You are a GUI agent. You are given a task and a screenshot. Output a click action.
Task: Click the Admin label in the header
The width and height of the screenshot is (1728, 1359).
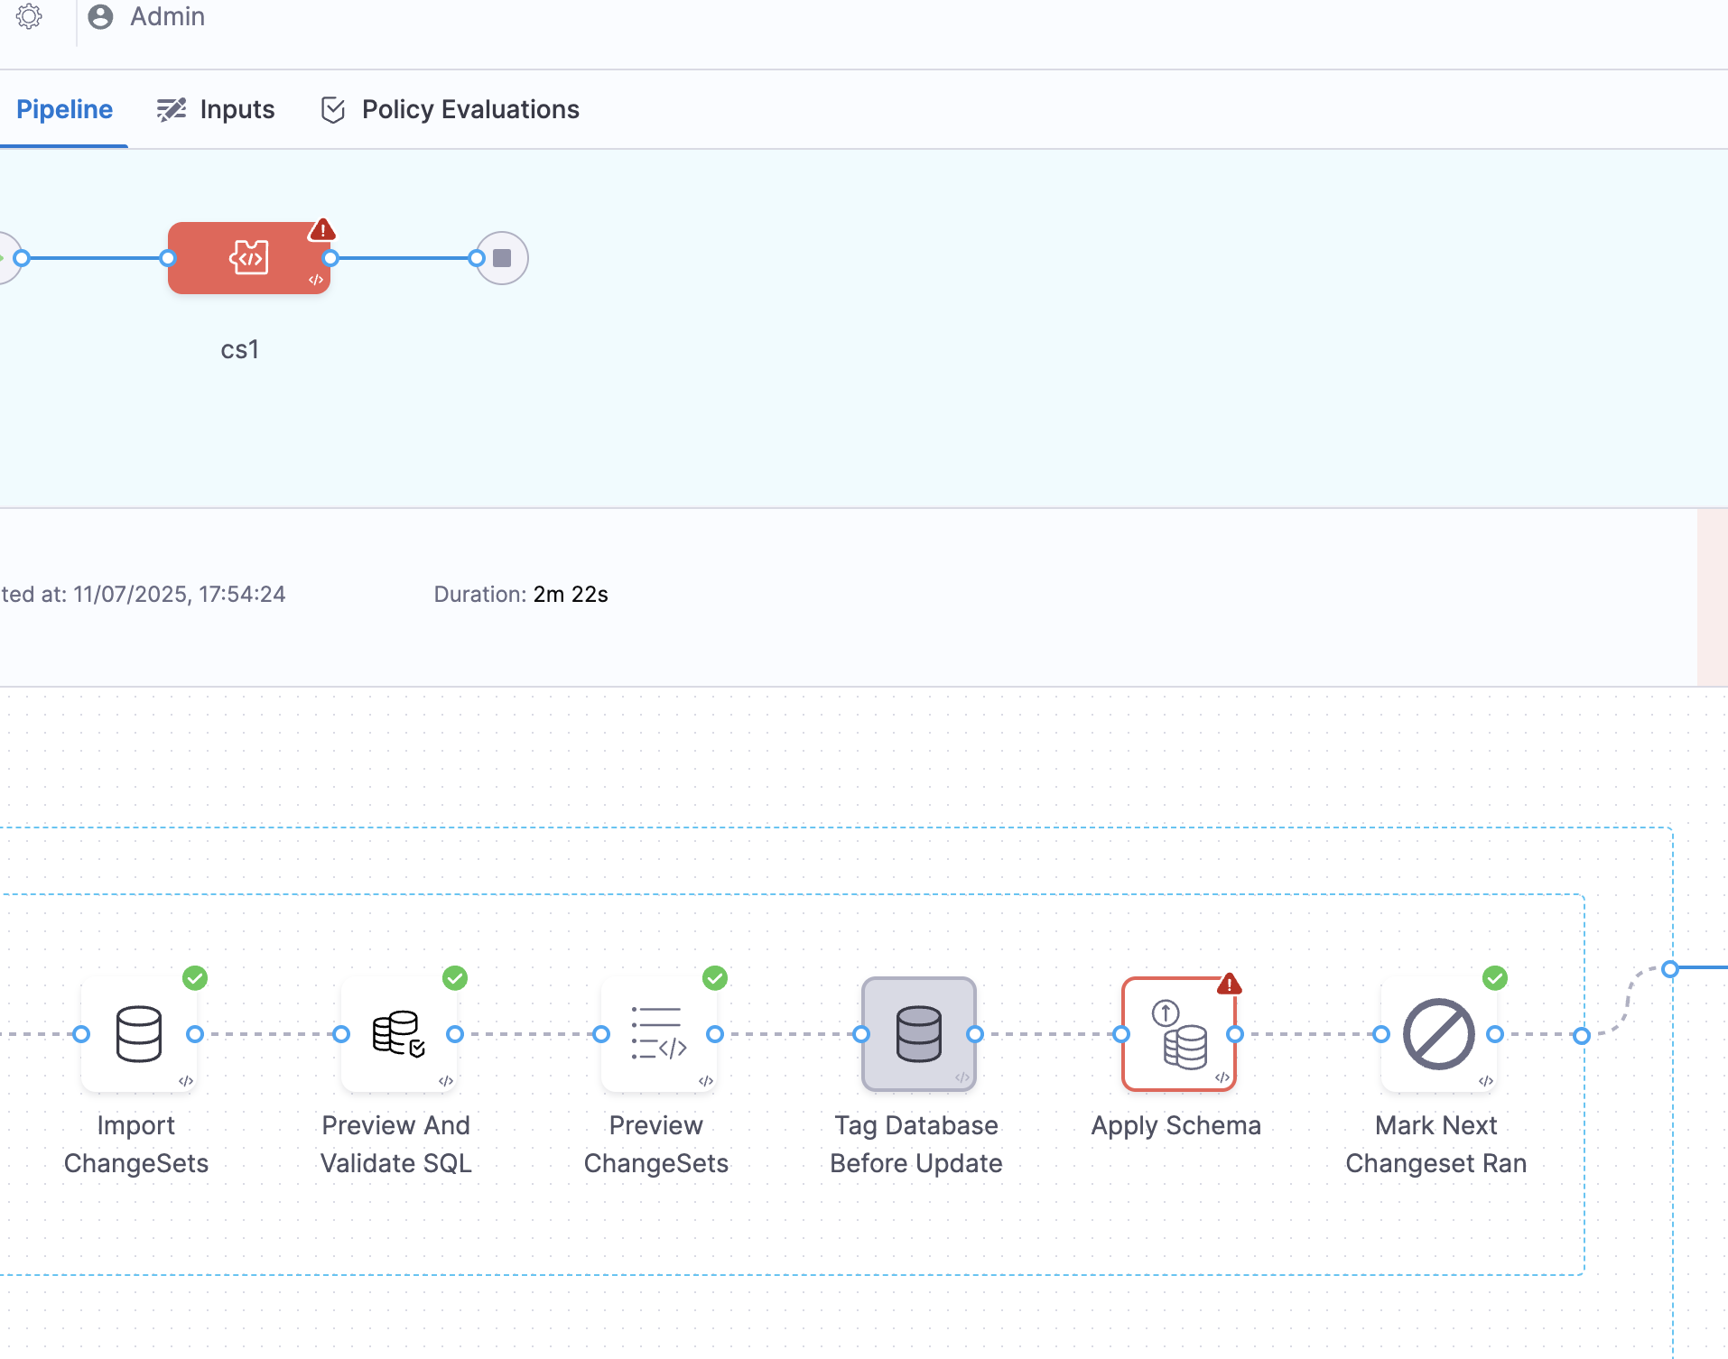(x=168, y=16)
